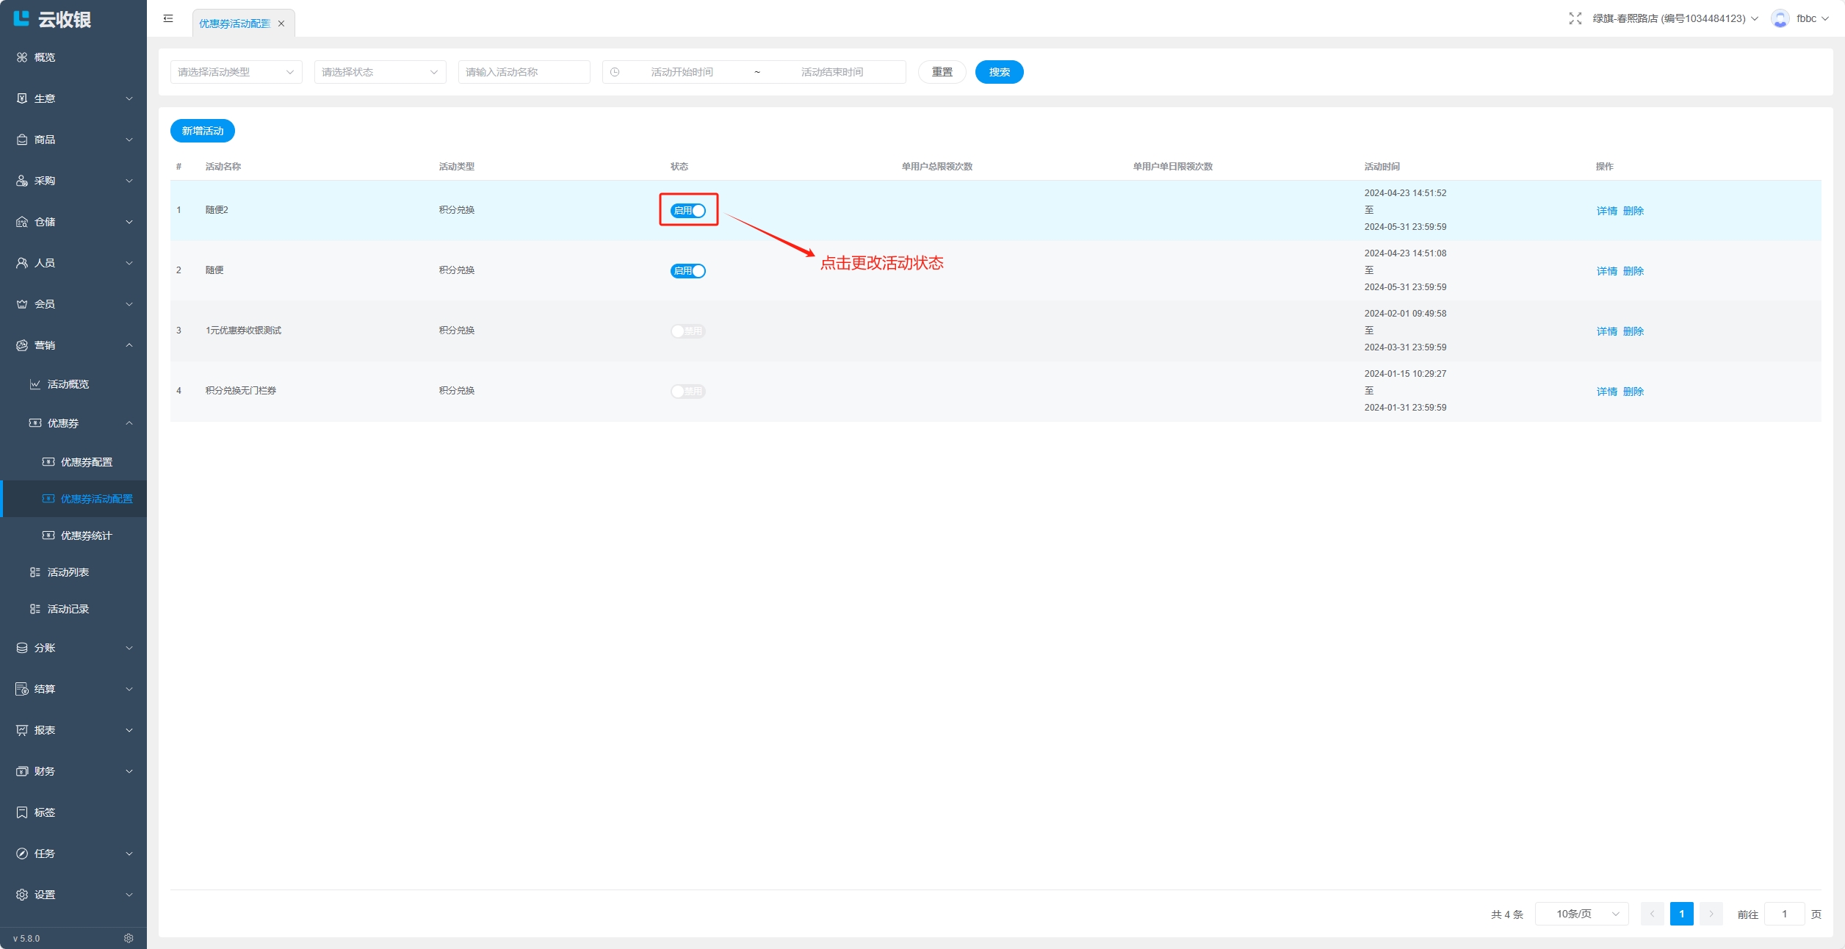
Task: Enable the 1元优惠券收银测试 activity switch
Action: (688, 331)
